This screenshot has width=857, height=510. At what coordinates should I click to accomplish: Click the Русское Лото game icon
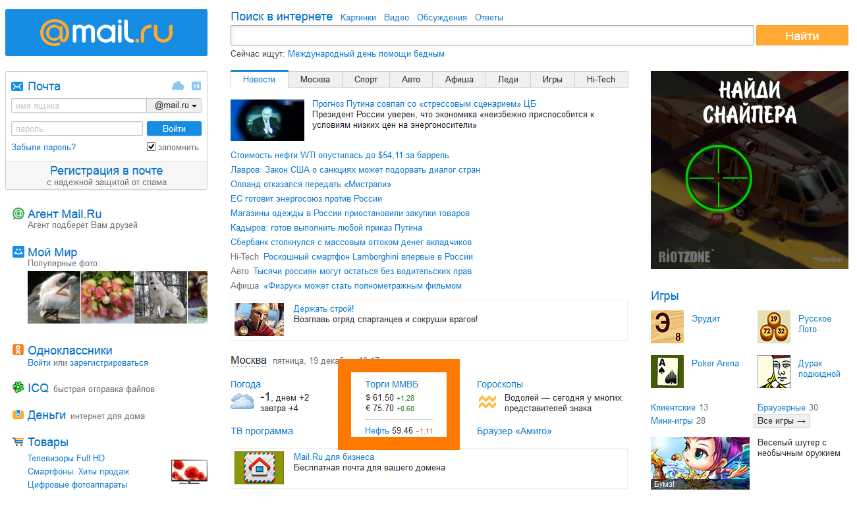(774, 327)
